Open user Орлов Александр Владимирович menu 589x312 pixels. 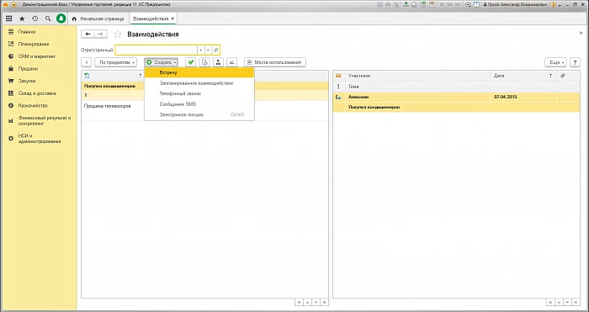[516, 5]
